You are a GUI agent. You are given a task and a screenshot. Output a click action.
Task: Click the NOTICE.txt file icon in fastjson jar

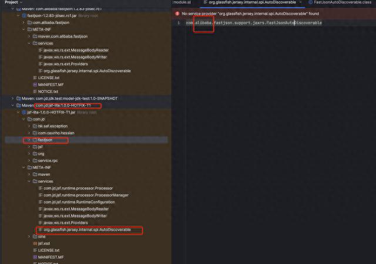tap(35, 92)
